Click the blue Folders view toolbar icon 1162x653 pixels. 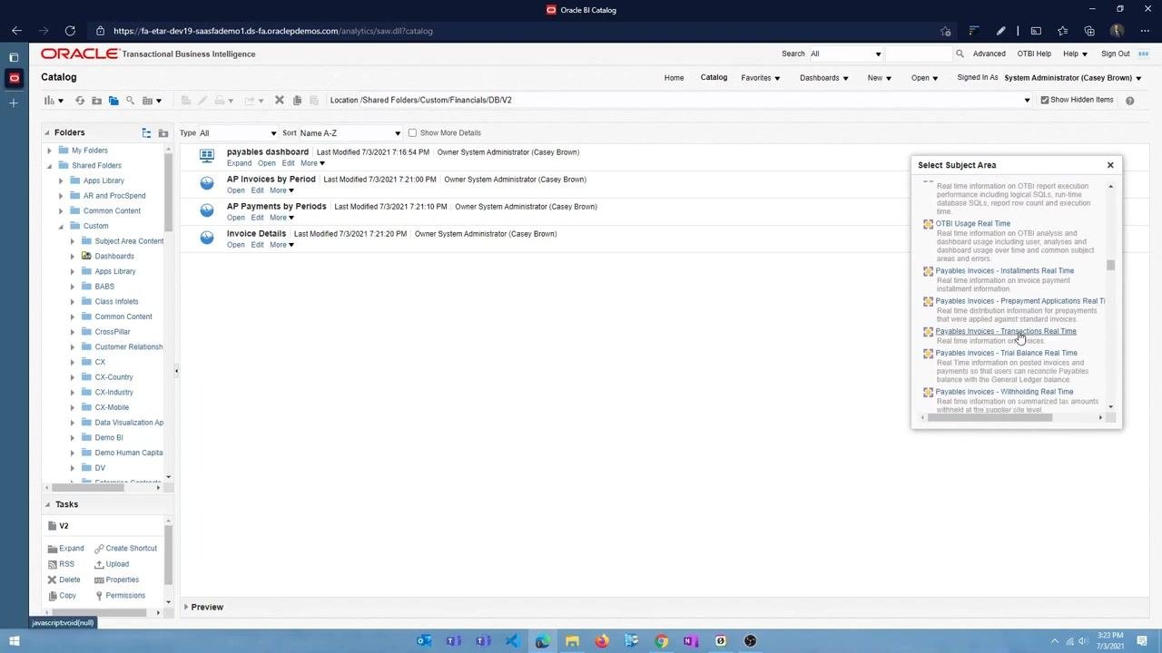(x=113, y=100)
